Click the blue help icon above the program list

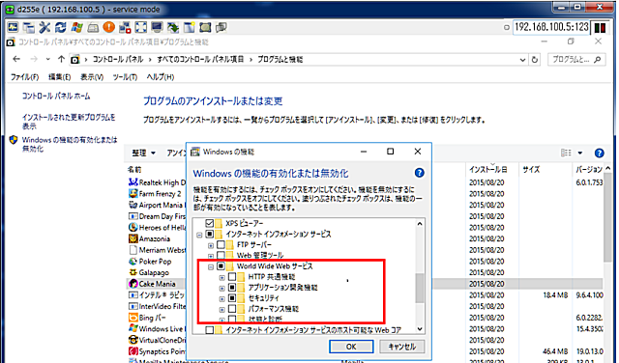(599, 153)
